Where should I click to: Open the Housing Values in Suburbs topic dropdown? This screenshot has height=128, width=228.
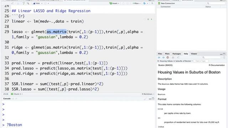192,61
